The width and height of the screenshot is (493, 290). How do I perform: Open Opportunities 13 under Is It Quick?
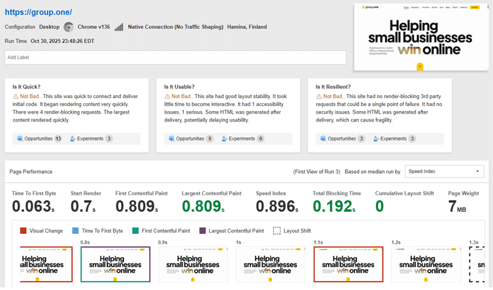tap(40, 138)
